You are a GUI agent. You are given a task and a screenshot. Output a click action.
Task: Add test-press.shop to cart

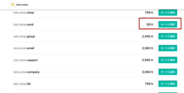click(x=168, y=13)
